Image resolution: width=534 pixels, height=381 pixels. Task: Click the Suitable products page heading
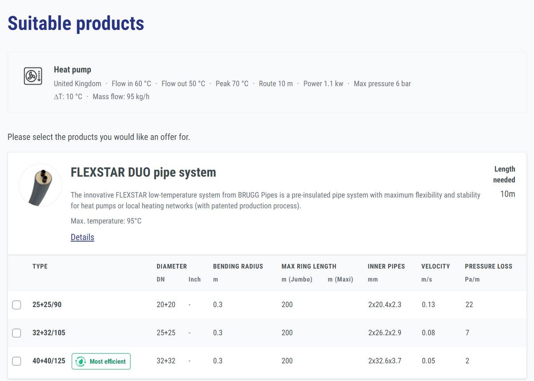pos(76,23)
